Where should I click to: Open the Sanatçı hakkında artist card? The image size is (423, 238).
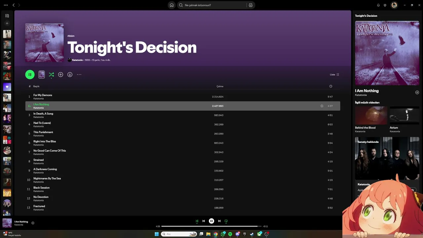point(387,158)
